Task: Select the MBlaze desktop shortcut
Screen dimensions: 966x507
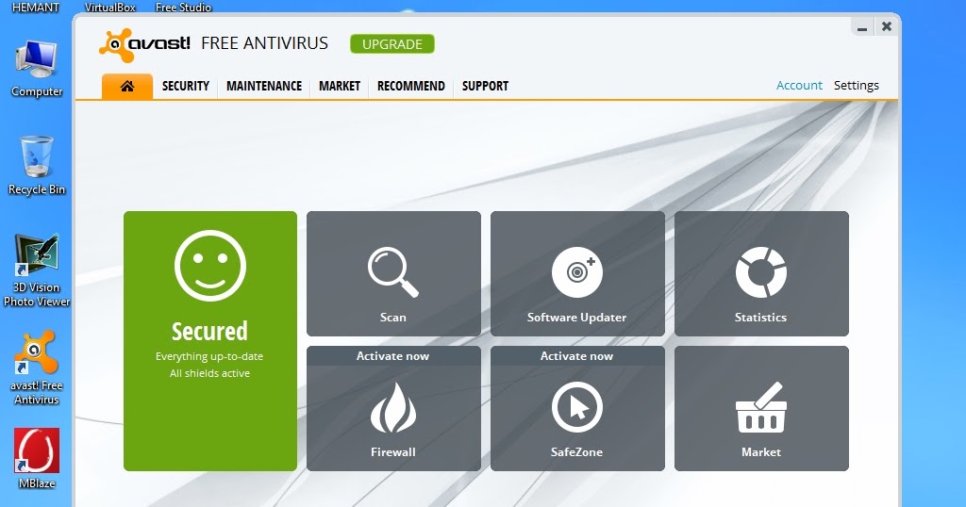Action: click(x=37, y=458)
